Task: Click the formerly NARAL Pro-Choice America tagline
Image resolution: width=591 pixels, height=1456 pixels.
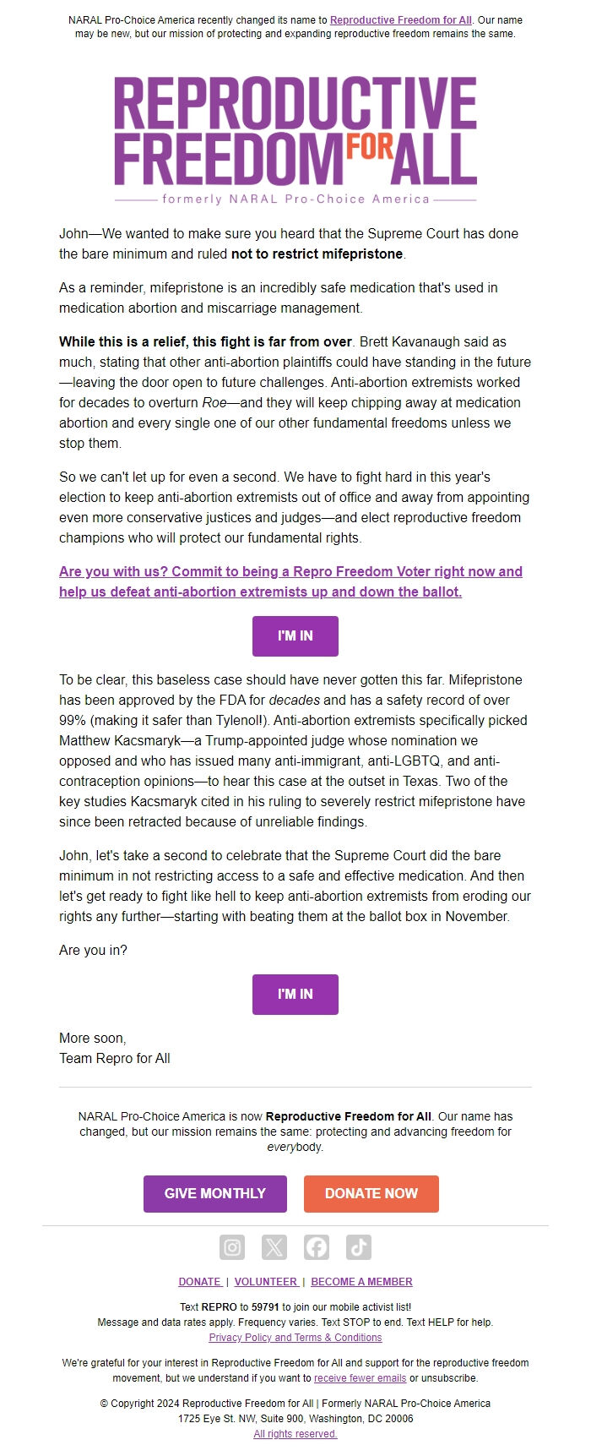Action: pos(295,197)
